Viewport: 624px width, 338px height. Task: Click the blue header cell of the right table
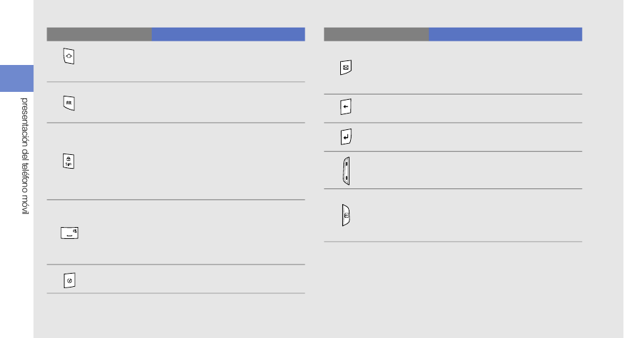505,34
